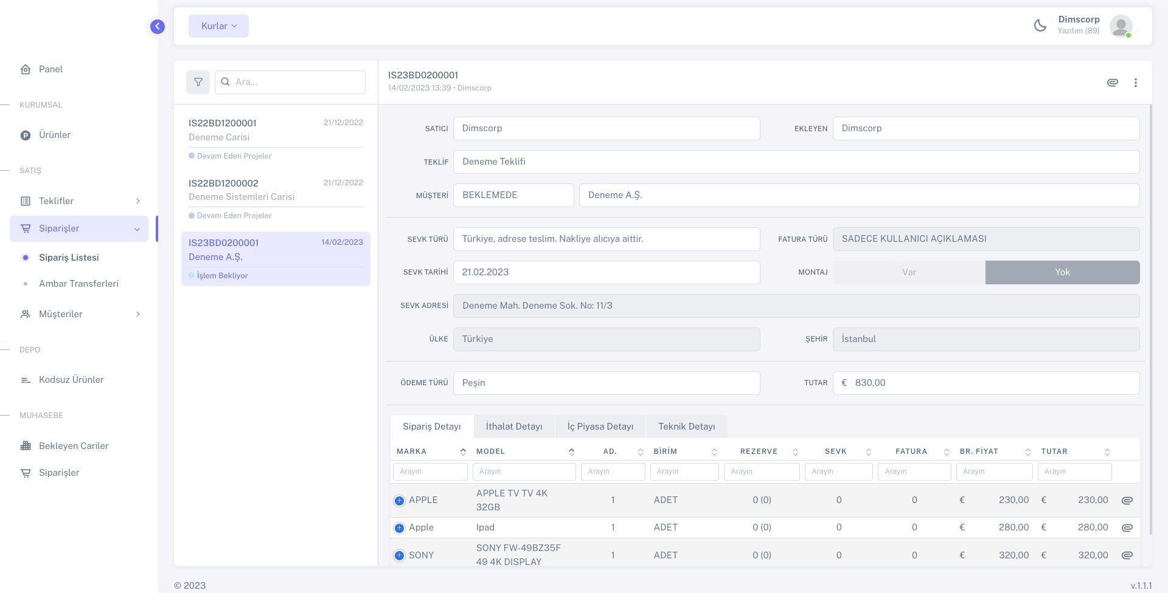Image resolution: width=1168 pixels, height=593 pixels.
Task: Set Montaj to Var
Action: [909, 272]
